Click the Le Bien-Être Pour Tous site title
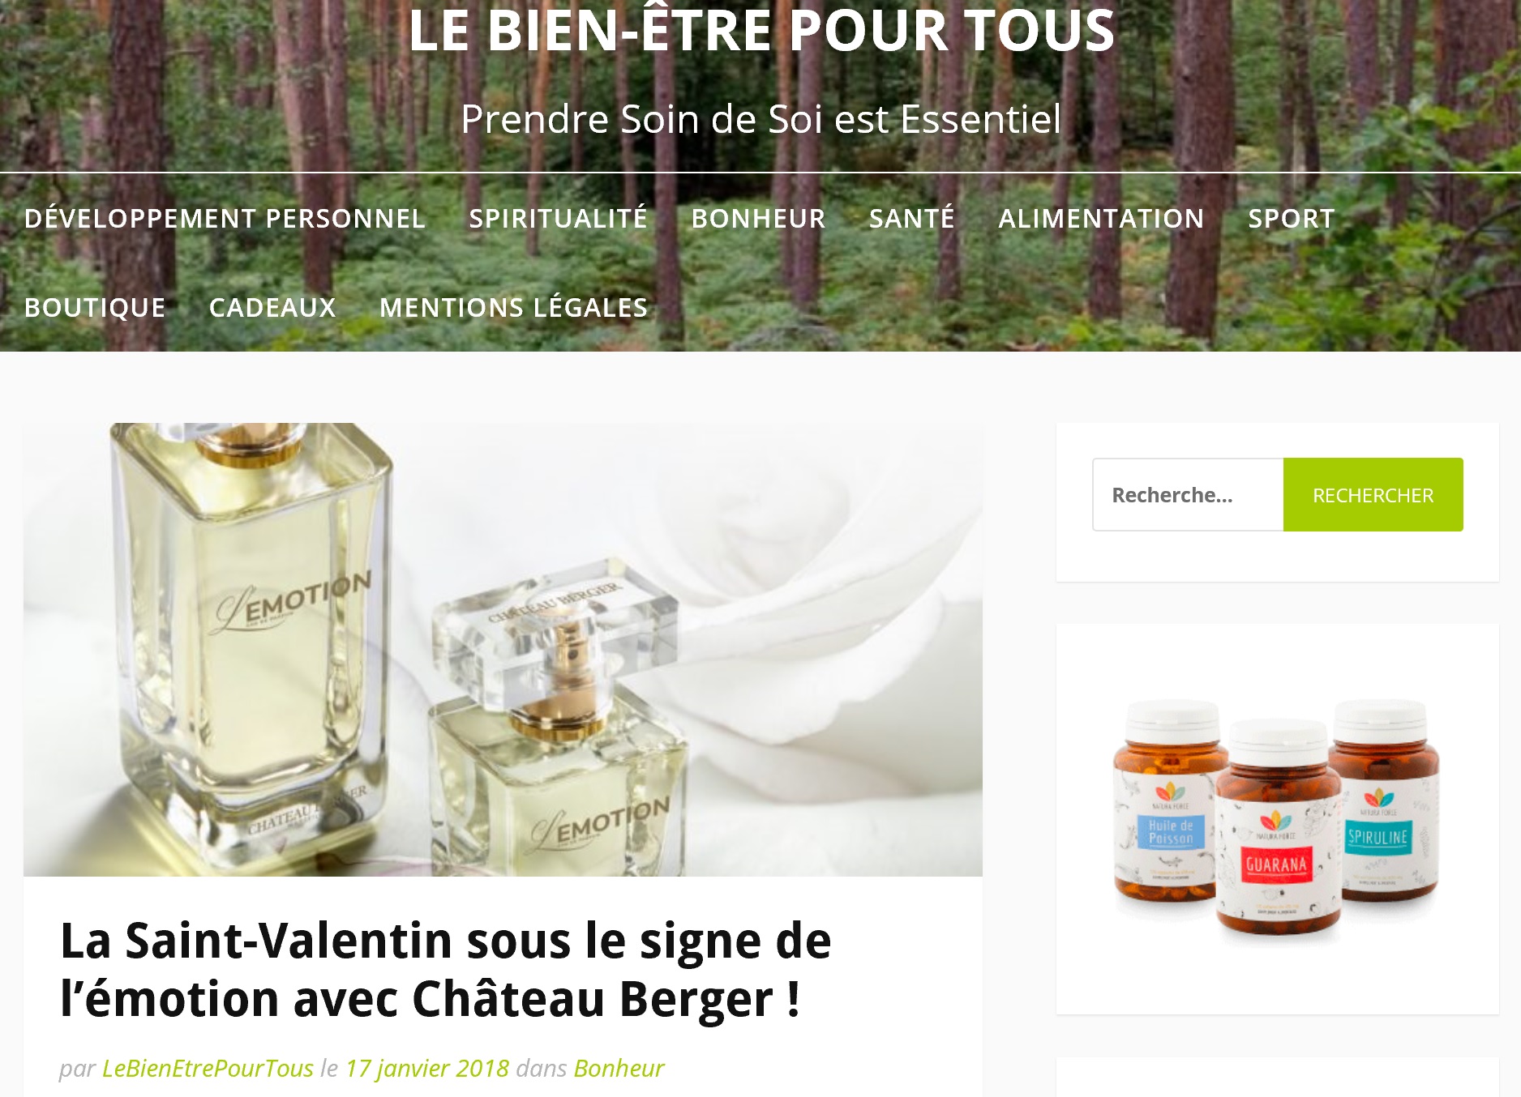The image size is (1521, 1097). (x=761, y=31)
